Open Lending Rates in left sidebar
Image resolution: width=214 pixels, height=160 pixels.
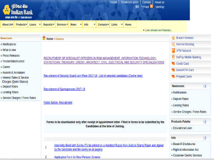click(10, 92)
